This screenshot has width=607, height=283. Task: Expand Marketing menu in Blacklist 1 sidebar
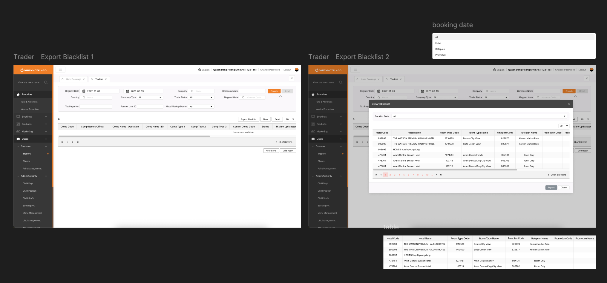33,132
